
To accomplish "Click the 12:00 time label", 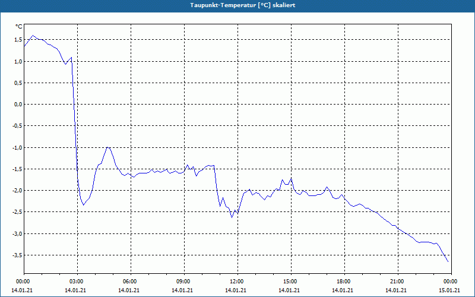I will pos(237,282).
